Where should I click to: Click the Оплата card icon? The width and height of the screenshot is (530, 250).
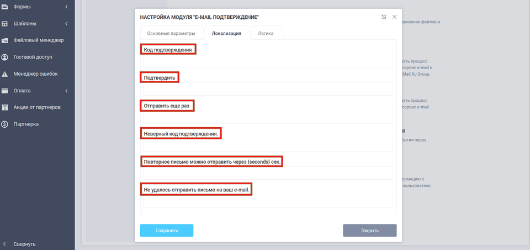(x=5, y=91)
